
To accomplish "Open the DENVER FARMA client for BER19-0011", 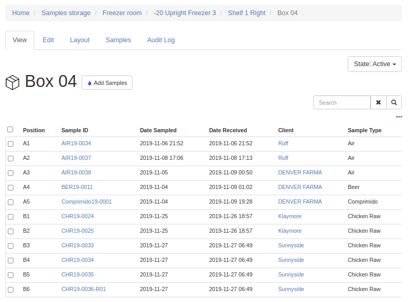I will (299, 187).
